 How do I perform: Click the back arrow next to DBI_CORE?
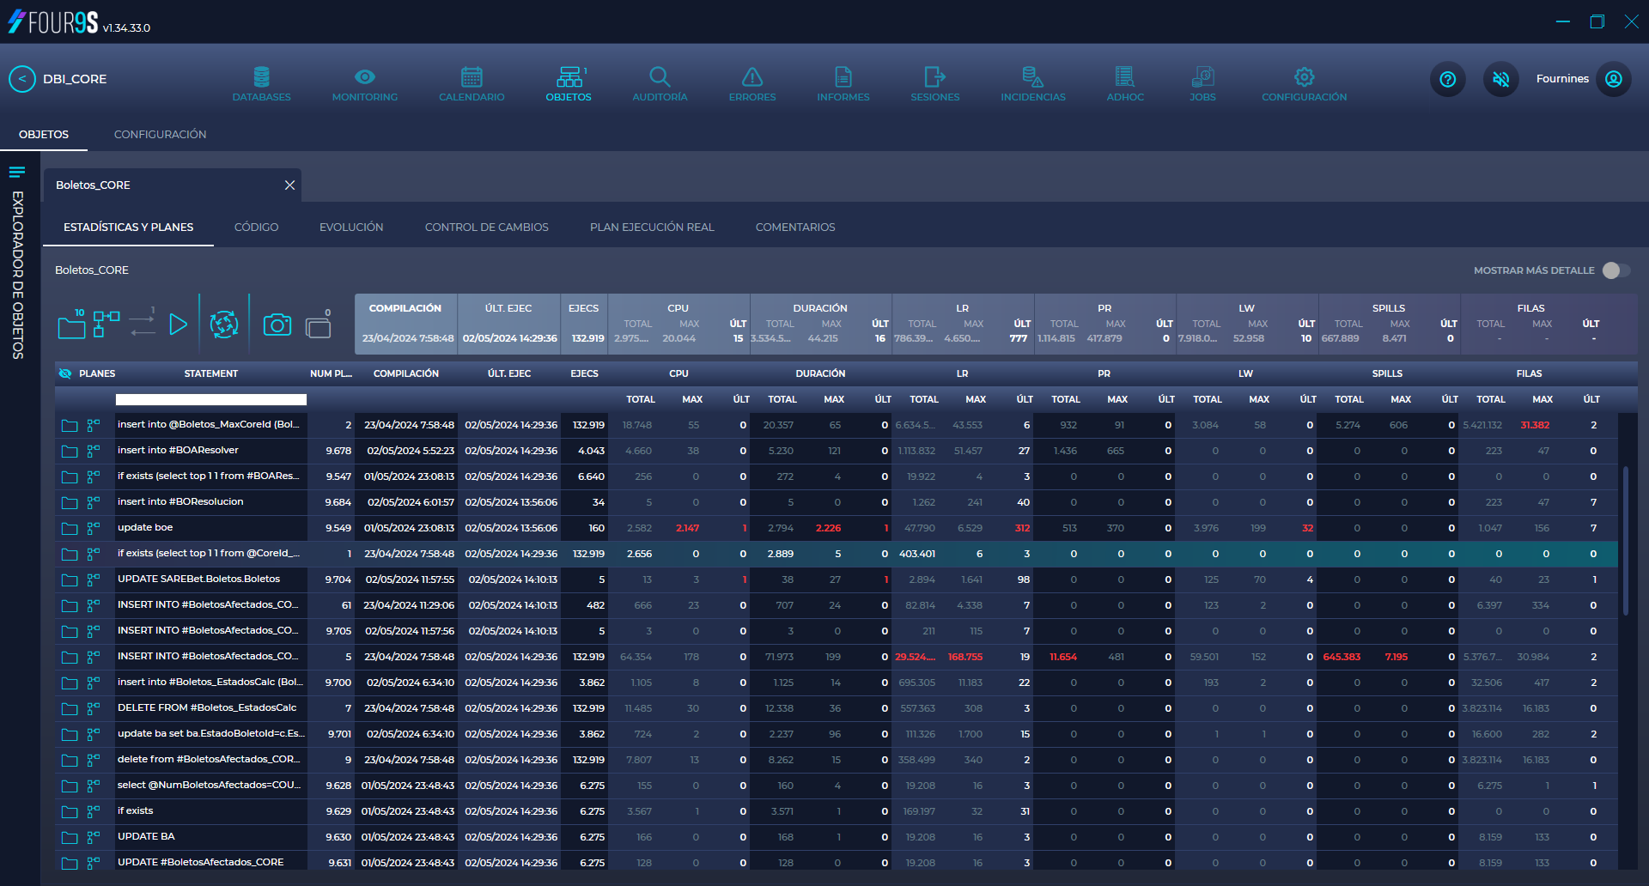point(22,78)
